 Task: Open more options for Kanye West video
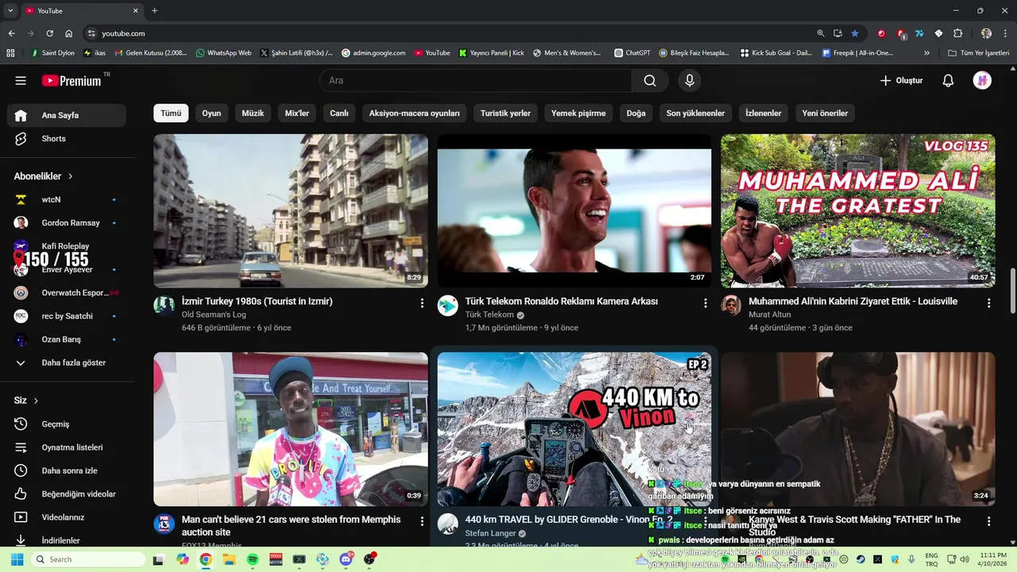[989, 521]
